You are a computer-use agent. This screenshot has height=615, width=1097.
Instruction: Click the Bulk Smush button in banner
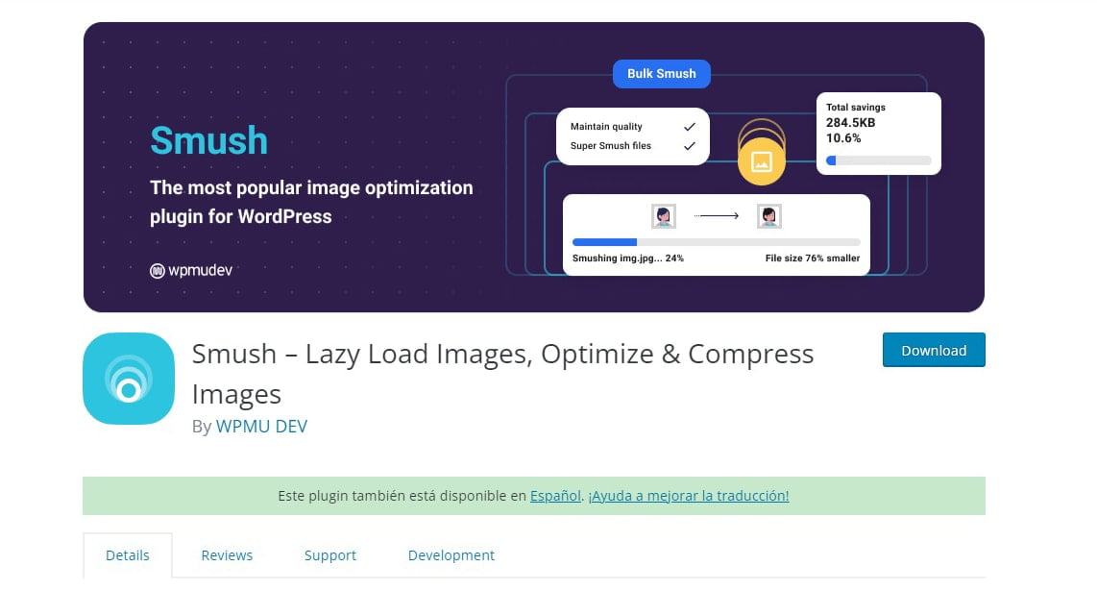(x=661, y=74)
